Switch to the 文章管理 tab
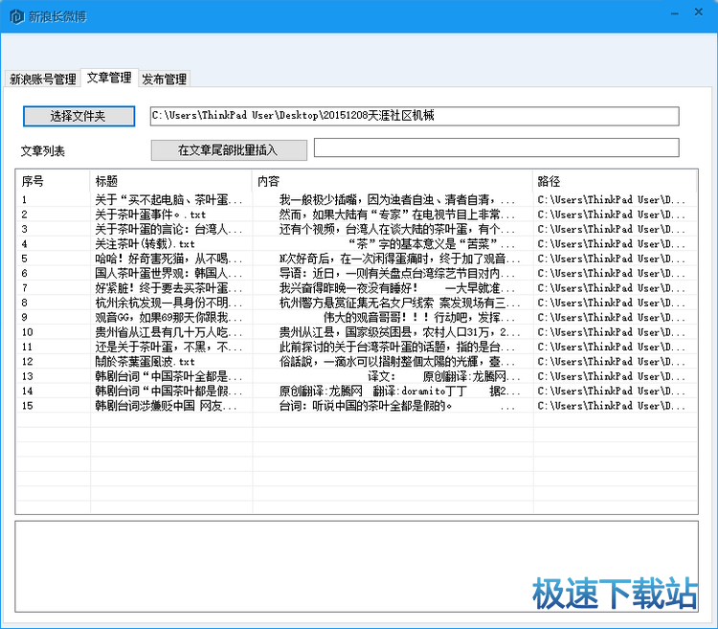 click(109, 78)
